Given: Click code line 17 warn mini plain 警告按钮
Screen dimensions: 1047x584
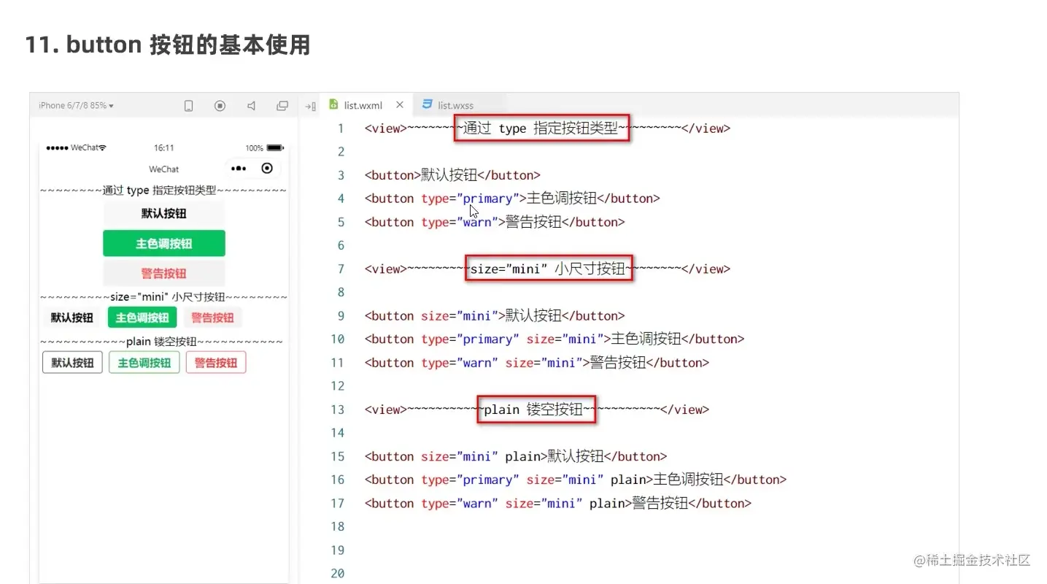Looking at the screenshot, I should coord(558,504).
